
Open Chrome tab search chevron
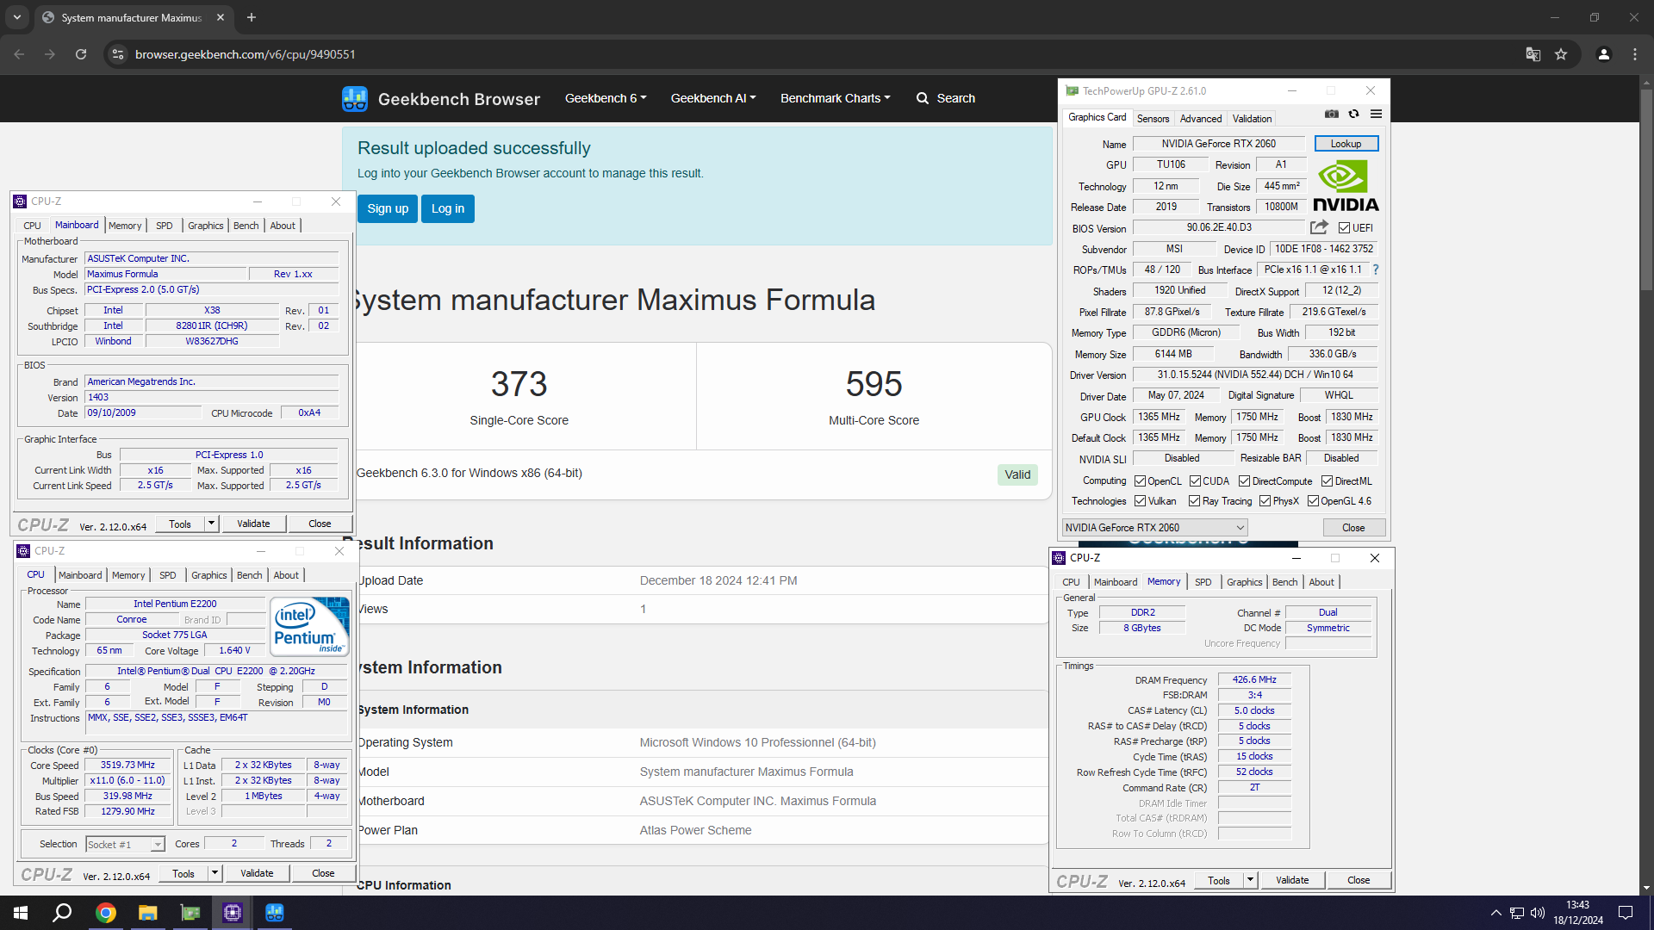[16, 17]
